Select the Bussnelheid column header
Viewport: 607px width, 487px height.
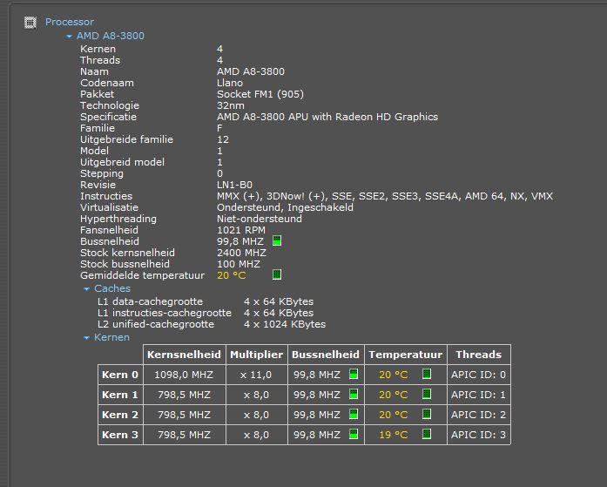coord(326,355)
